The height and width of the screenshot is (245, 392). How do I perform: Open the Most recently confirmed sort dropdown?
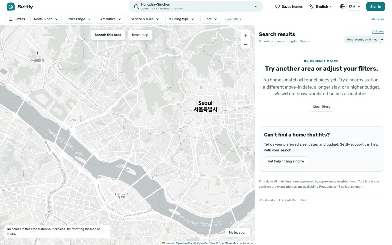coord(364,40)
